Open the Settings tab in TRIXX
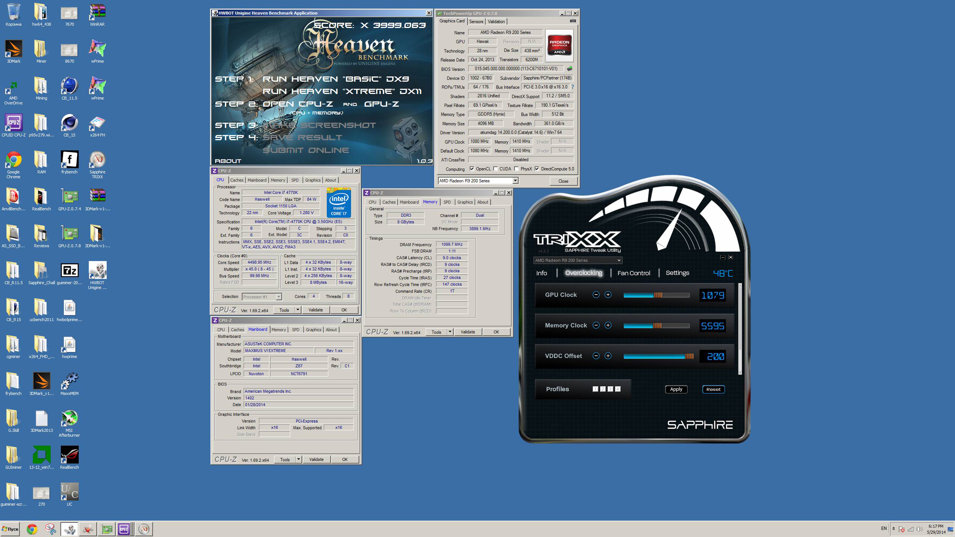The width and height of the screenshot is (955, 537). (x=677, y=273)
